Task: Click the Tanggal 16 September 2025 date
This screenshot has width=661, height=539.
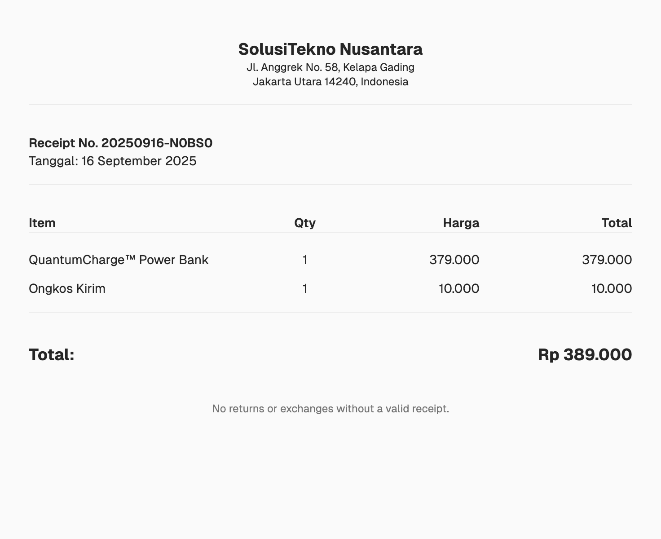Action: (112, 161)
